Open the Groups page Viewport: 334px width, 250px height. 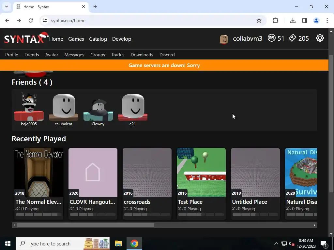(x=98, y=55)
